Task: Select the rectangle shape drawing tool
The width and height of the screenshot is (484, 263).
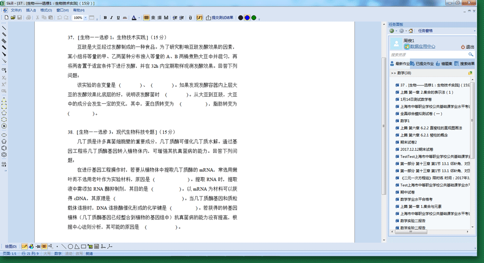Action: 83,246
